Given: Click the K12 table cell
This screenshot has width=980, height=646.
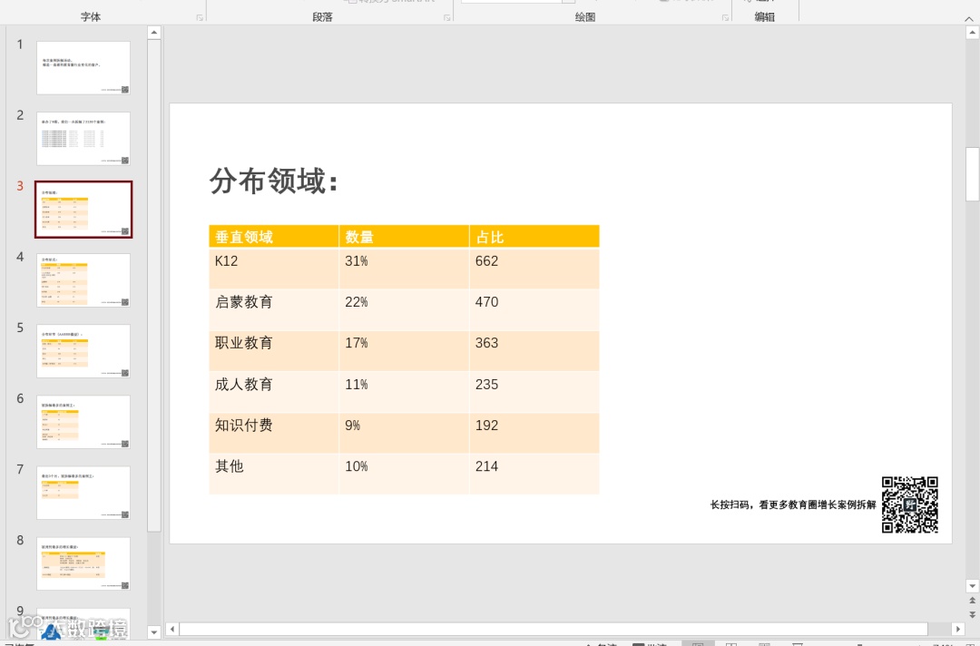Looking at the screenshot, I should [x=274, y=269].
